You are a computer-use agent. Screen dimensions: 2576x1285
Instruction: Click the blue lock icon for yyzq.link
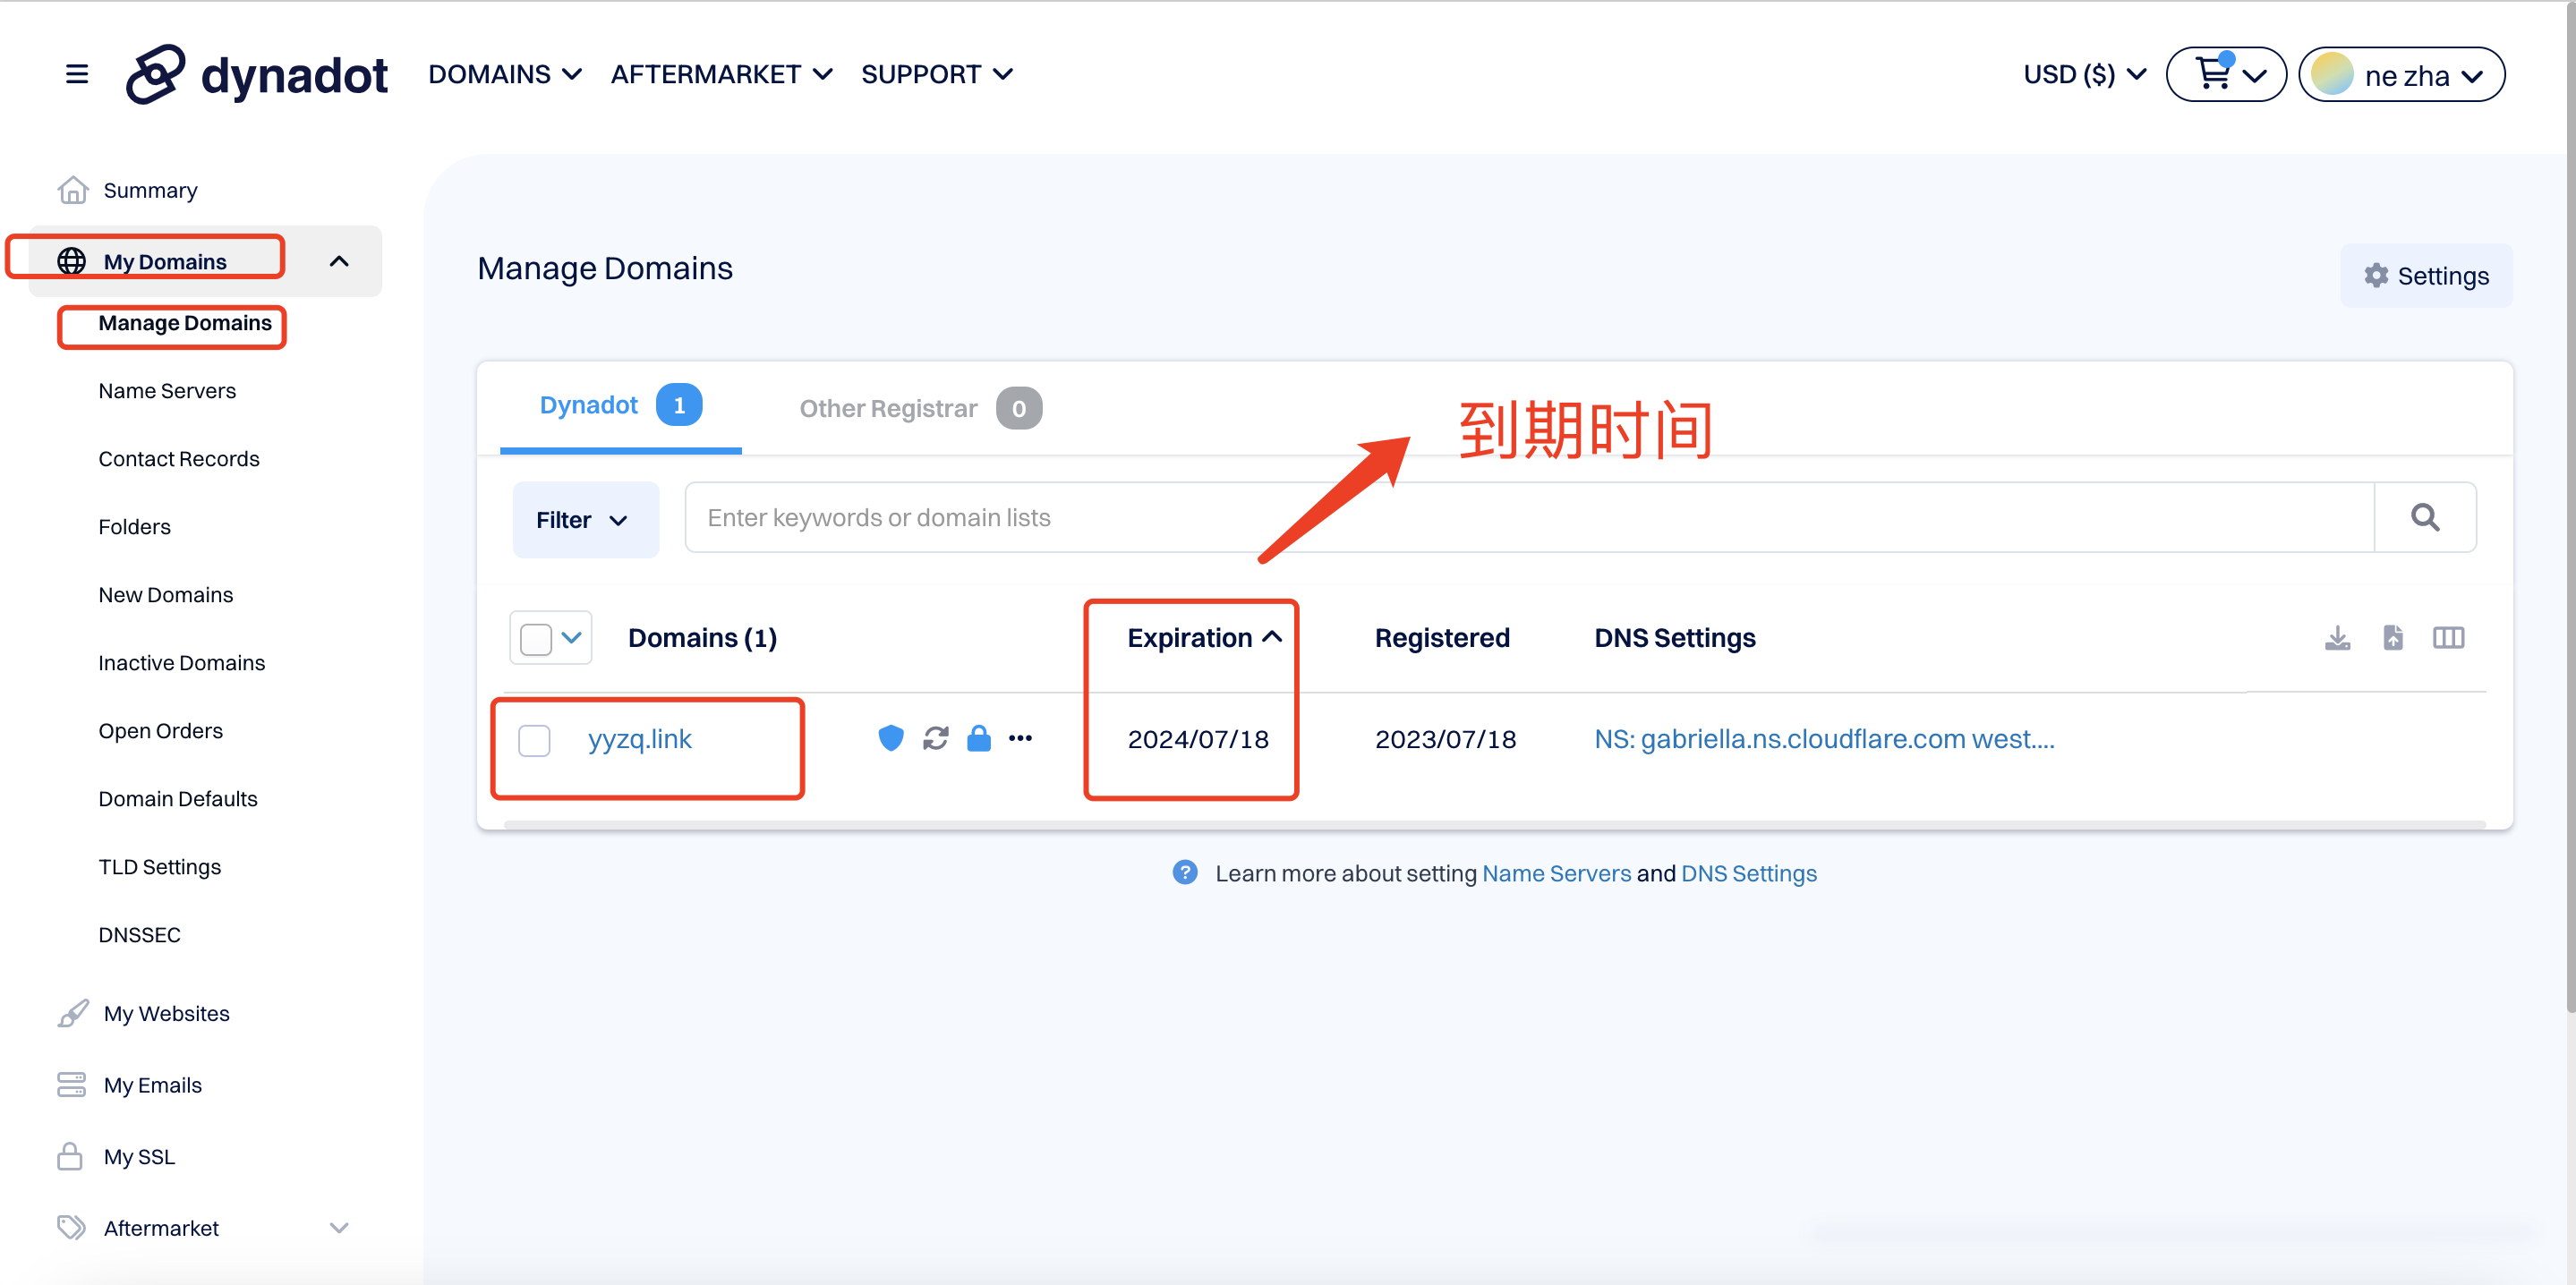[x=978, y=738]
